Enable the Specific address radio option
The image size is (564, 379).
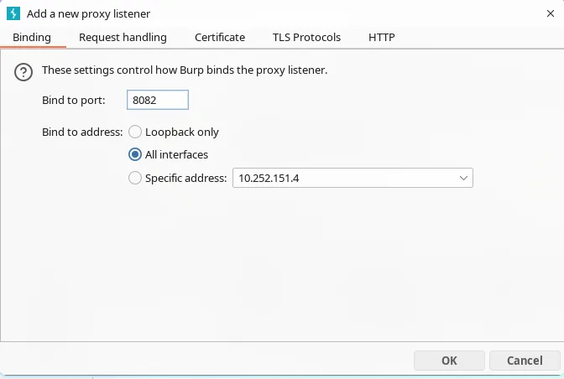135,178
